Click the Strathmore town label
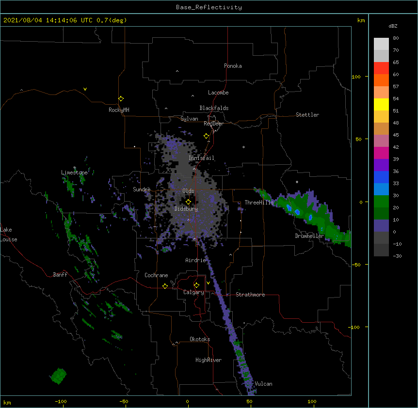Screen dimensions: 418x408 [x=250, y=295]
